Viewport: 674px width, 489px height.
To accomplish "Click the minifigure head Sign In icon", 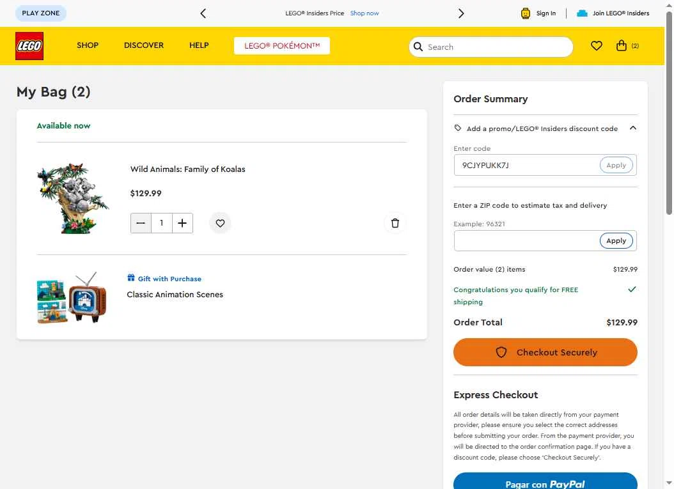I will click(x=525, y=13).
